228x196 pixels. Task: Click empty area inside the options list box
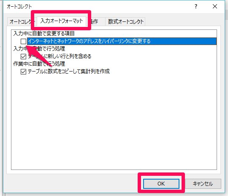(114, 122)
